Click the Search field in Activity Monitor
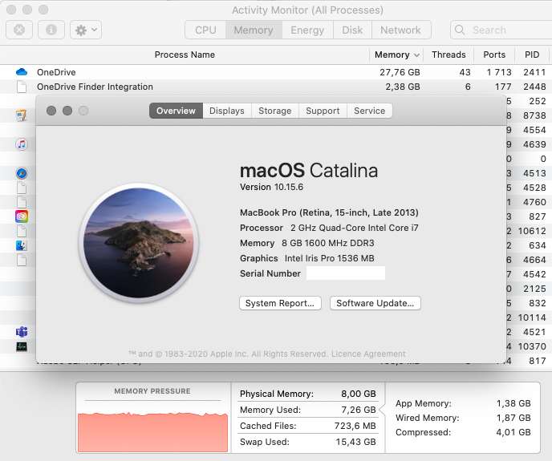Viewport: 552px width, 461px height. coord(501,30)
